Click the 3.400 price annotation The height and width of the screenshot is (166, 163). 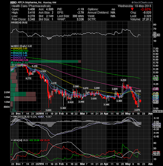pyautogui.click(x=119, y=101)
